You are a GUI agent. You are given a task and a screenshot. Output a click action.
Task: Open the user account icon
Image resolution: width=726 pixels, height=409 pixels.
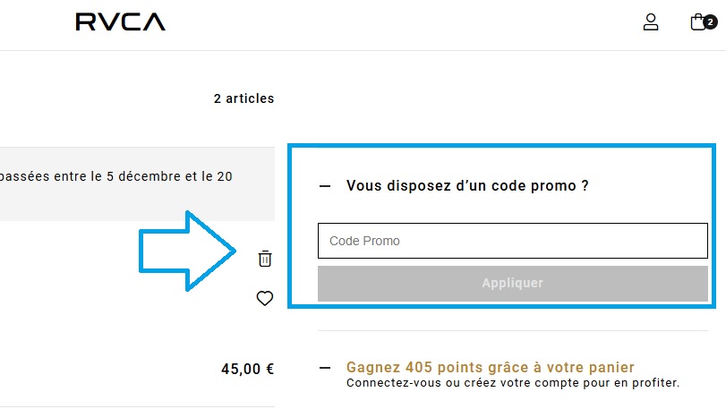coord(651,21)
